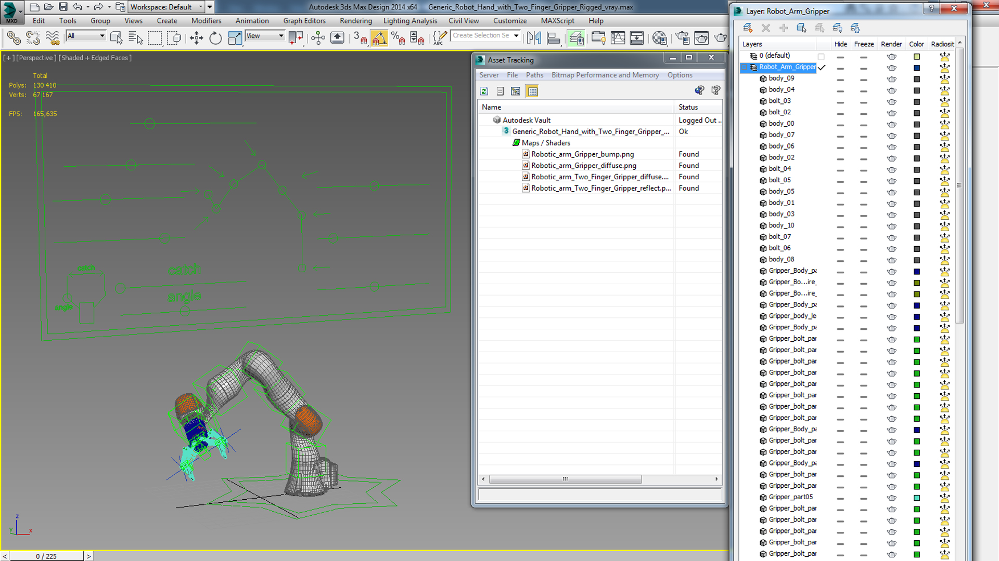Open the Material Editor sphere icon
The width and height of the screenshot is (999, 561).
click(x=659, y=37)
